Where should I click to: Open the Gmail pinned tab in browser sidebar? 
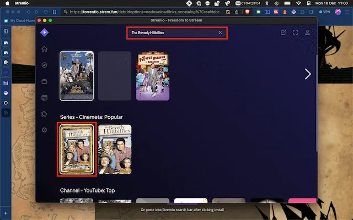tap(6, 83)
